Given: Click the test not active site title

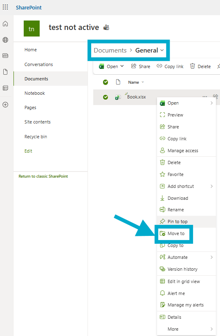Looking at the screenshot, I should point(74,27).
